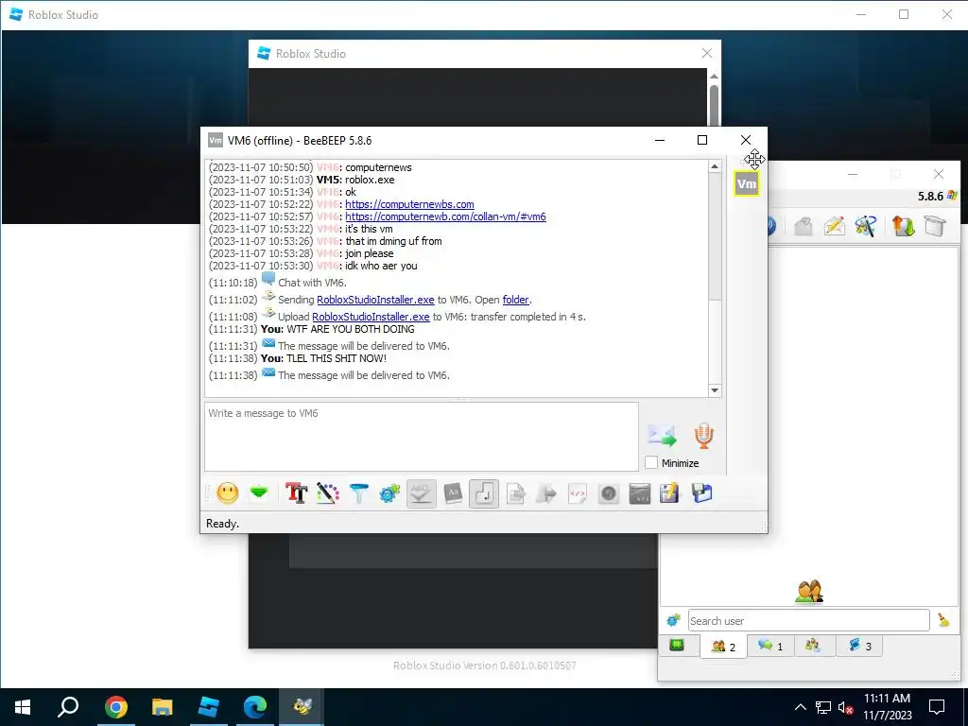Toggle word completion dictionary book icon
The height and width of the screenshot is (726, 968).
click(x=453, y=493)
